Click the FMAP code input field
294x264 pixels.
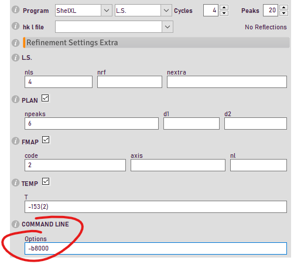point(75,165)
